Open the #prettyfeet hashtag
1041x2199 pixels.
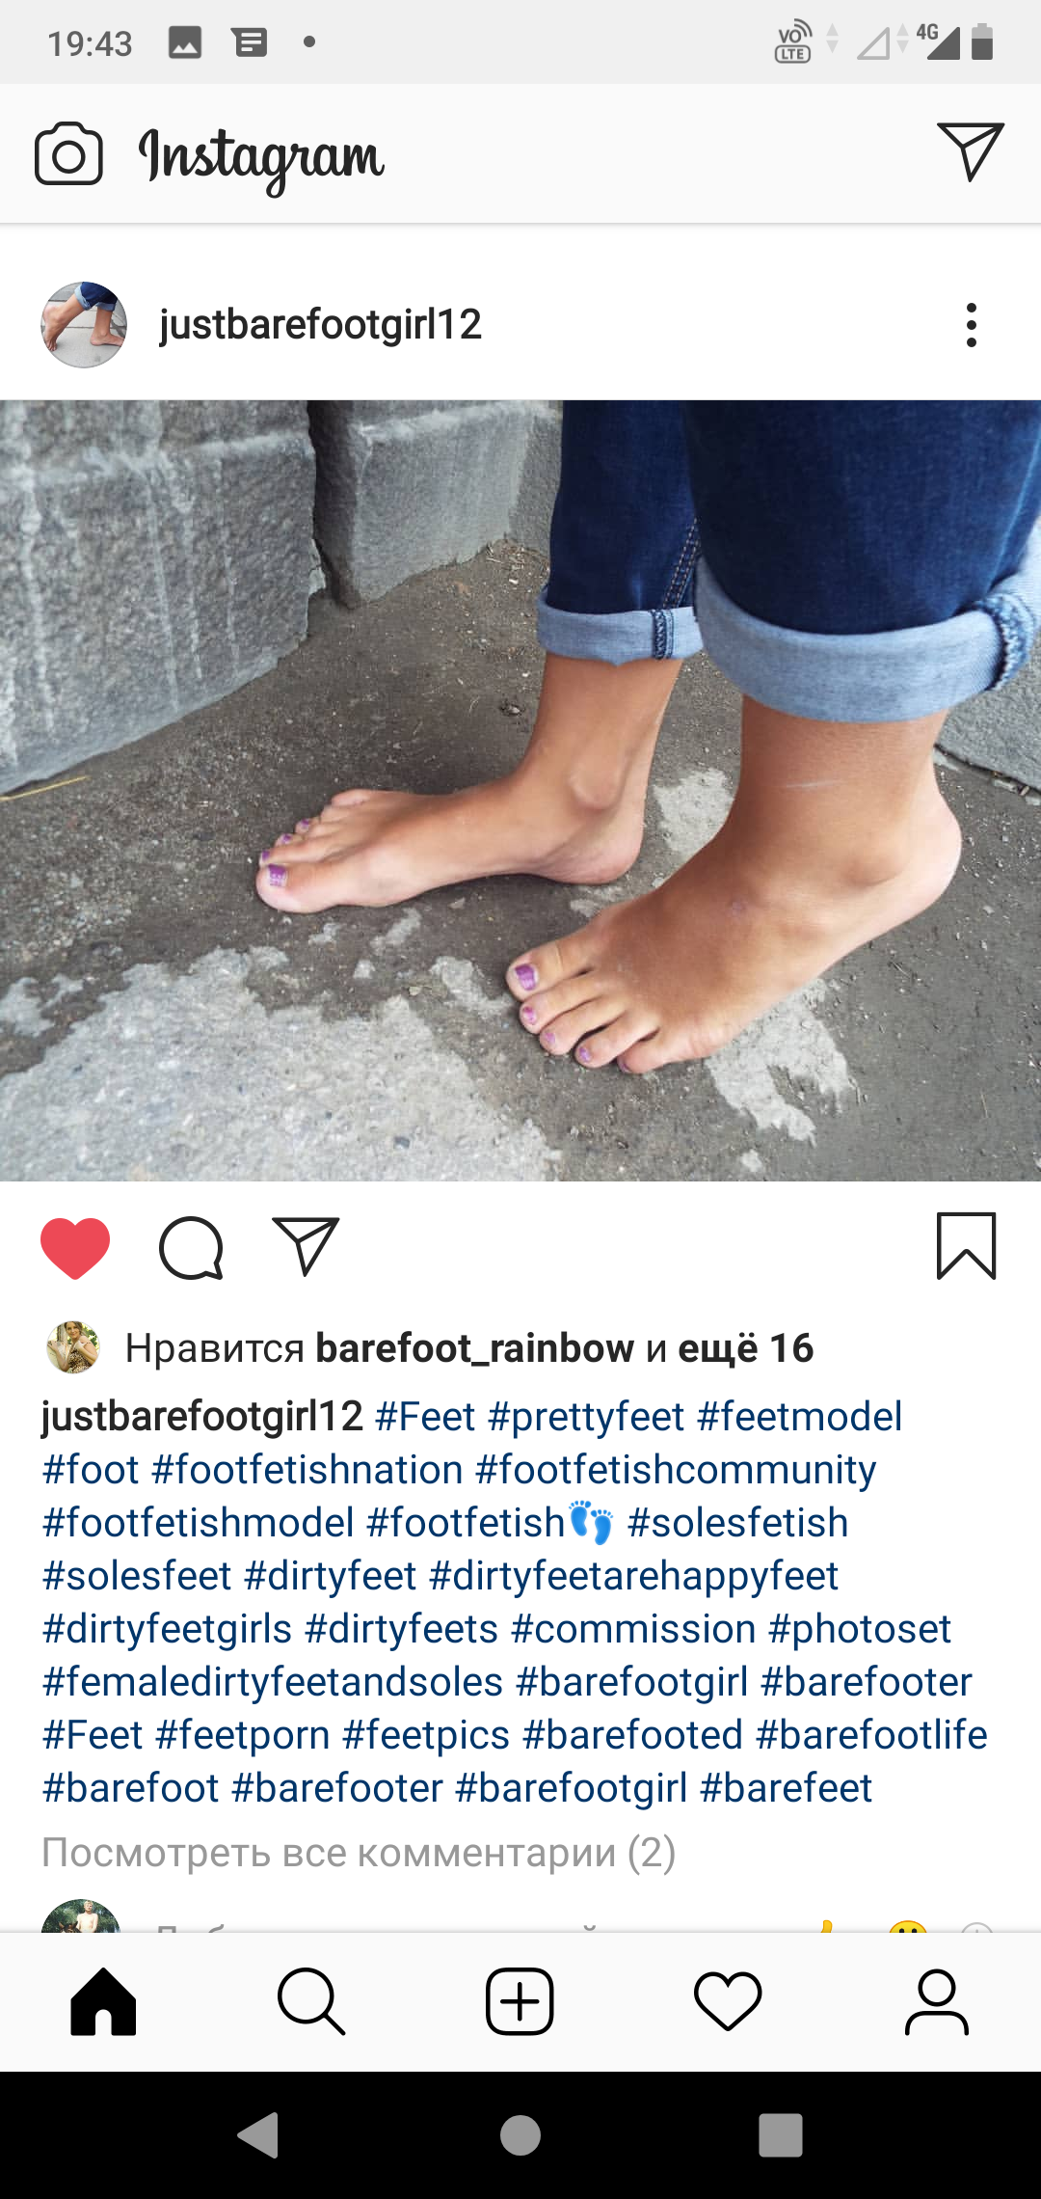pyautogui.click(x=586, y=1417)
